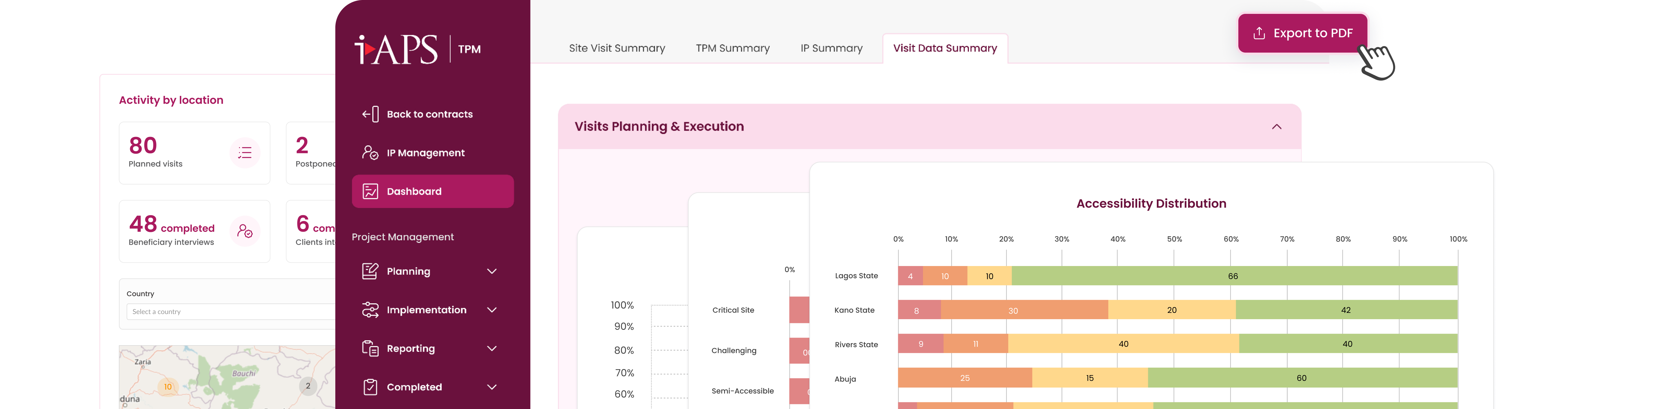Click the Zaria/Bauchi map view
This screenshot has height=409, width=1665.
(x=227, y=377)
